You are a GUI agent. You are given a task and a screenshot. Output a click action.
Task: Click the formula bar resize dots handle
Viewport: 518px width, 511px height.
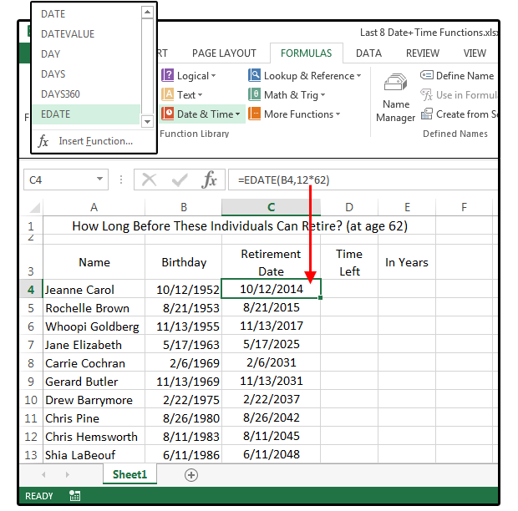pyautogui.click(x=121, y=180)
